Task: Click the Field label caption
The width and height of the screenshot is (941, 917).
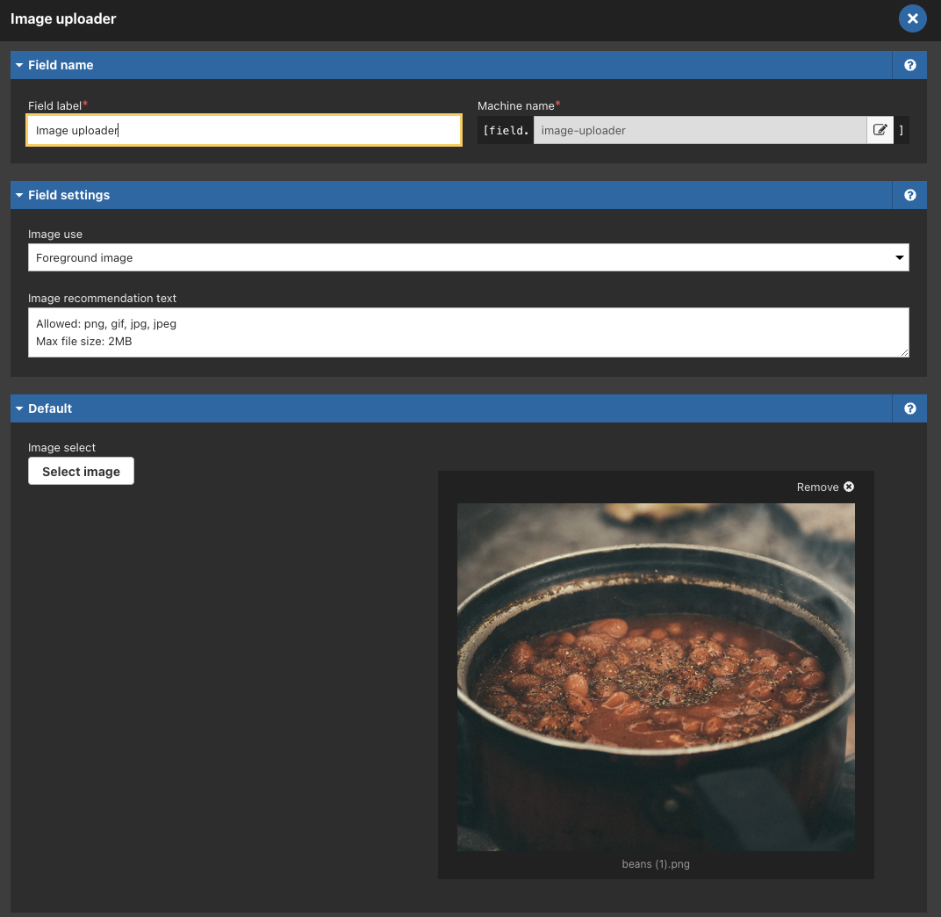Action: pos(54,105)
